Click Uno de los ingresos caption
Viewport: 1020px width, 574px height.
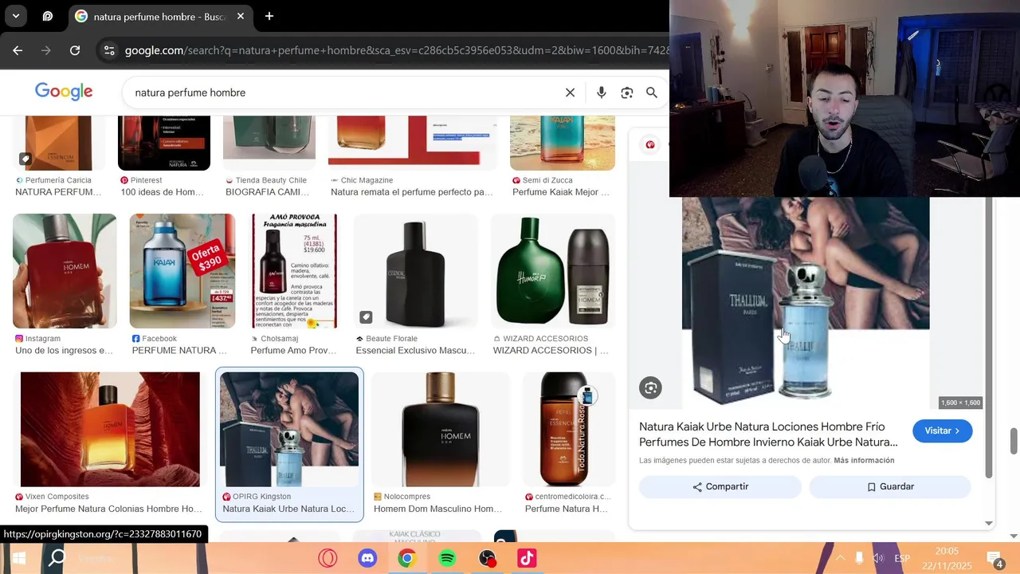[64, 351]
